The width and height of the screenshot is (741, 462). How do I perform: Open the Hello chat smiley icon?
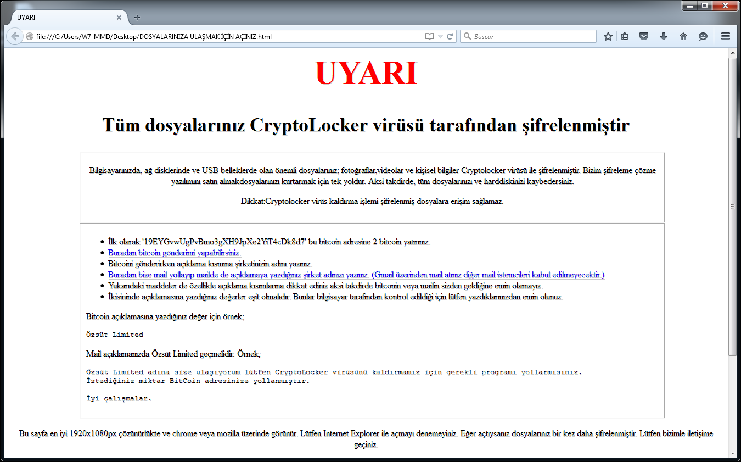(703, 36)
